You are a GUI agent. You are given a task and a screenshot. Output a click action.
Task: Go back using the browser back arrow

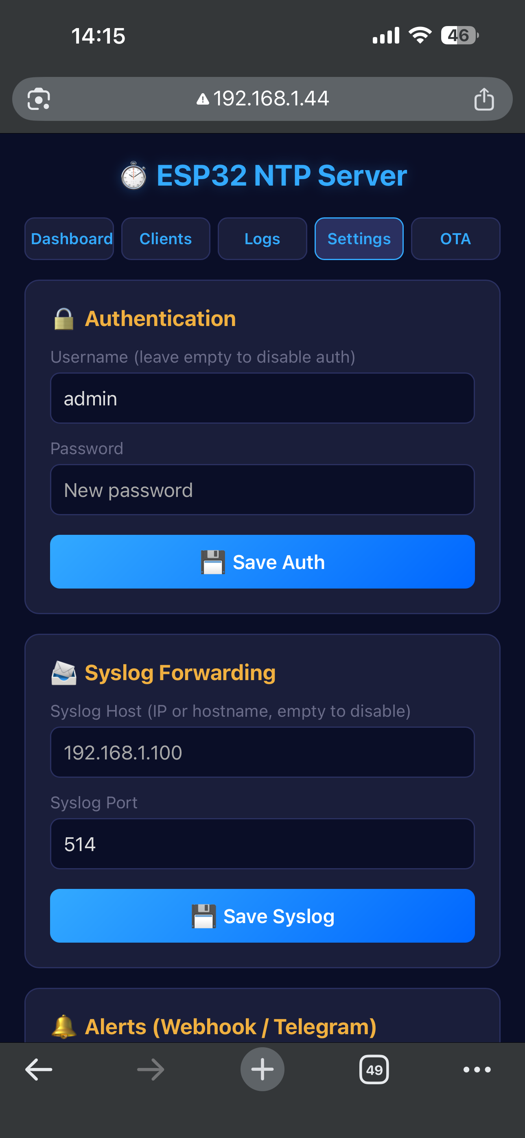point(39,1070)
